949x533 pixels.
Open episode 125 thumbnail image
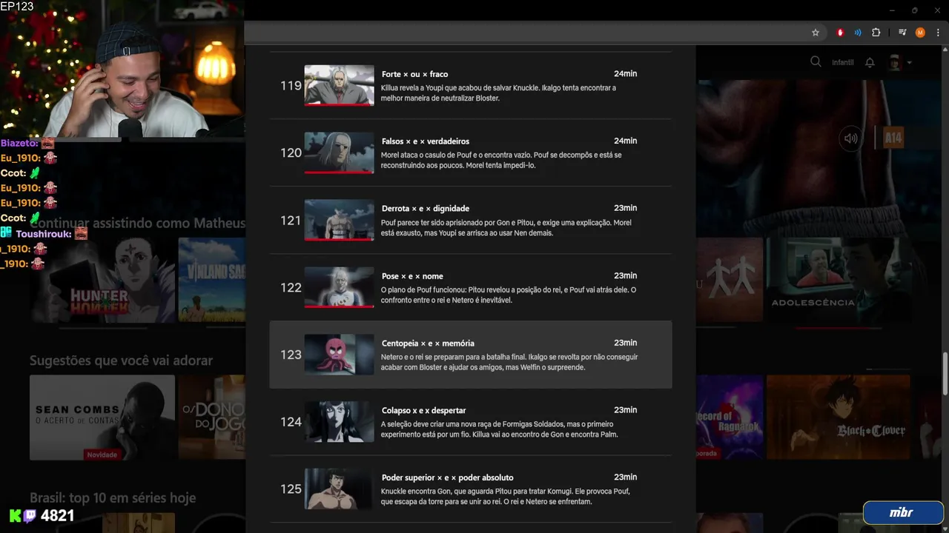(340, 489)
